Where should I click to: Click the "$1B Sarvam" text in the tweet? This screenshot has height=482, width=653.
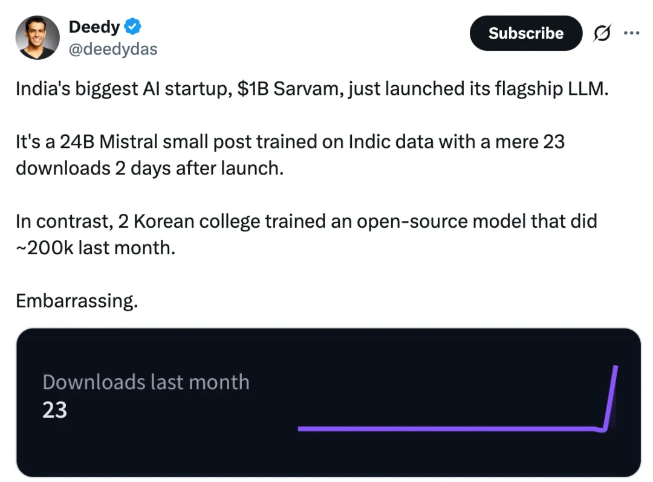point(275,89)
